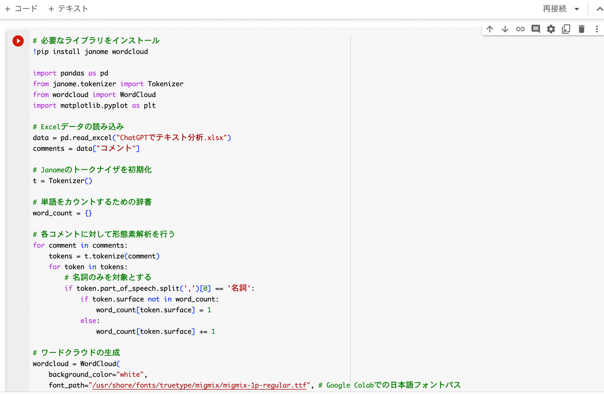Click 'import matplotlib.pyplot as plt' line
This screenshot has height=394, width=604.
point(94,105)
